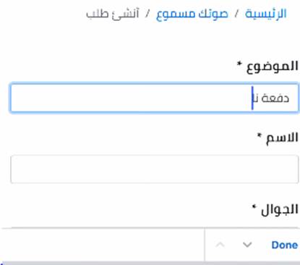Open the الرئيسية breadcrumb link
The width and height of the screenshot is (300, 265).
(266, 14)
